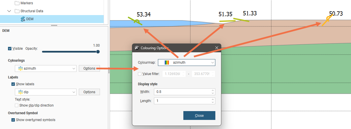Click the Colouring Options dialog app icon
This screenshot has height=129, width=351.
coord(137,48)
